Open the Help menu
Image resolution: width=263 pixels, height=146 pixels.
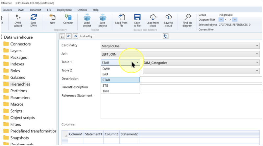pyautogui.click(x=96, y=10)
